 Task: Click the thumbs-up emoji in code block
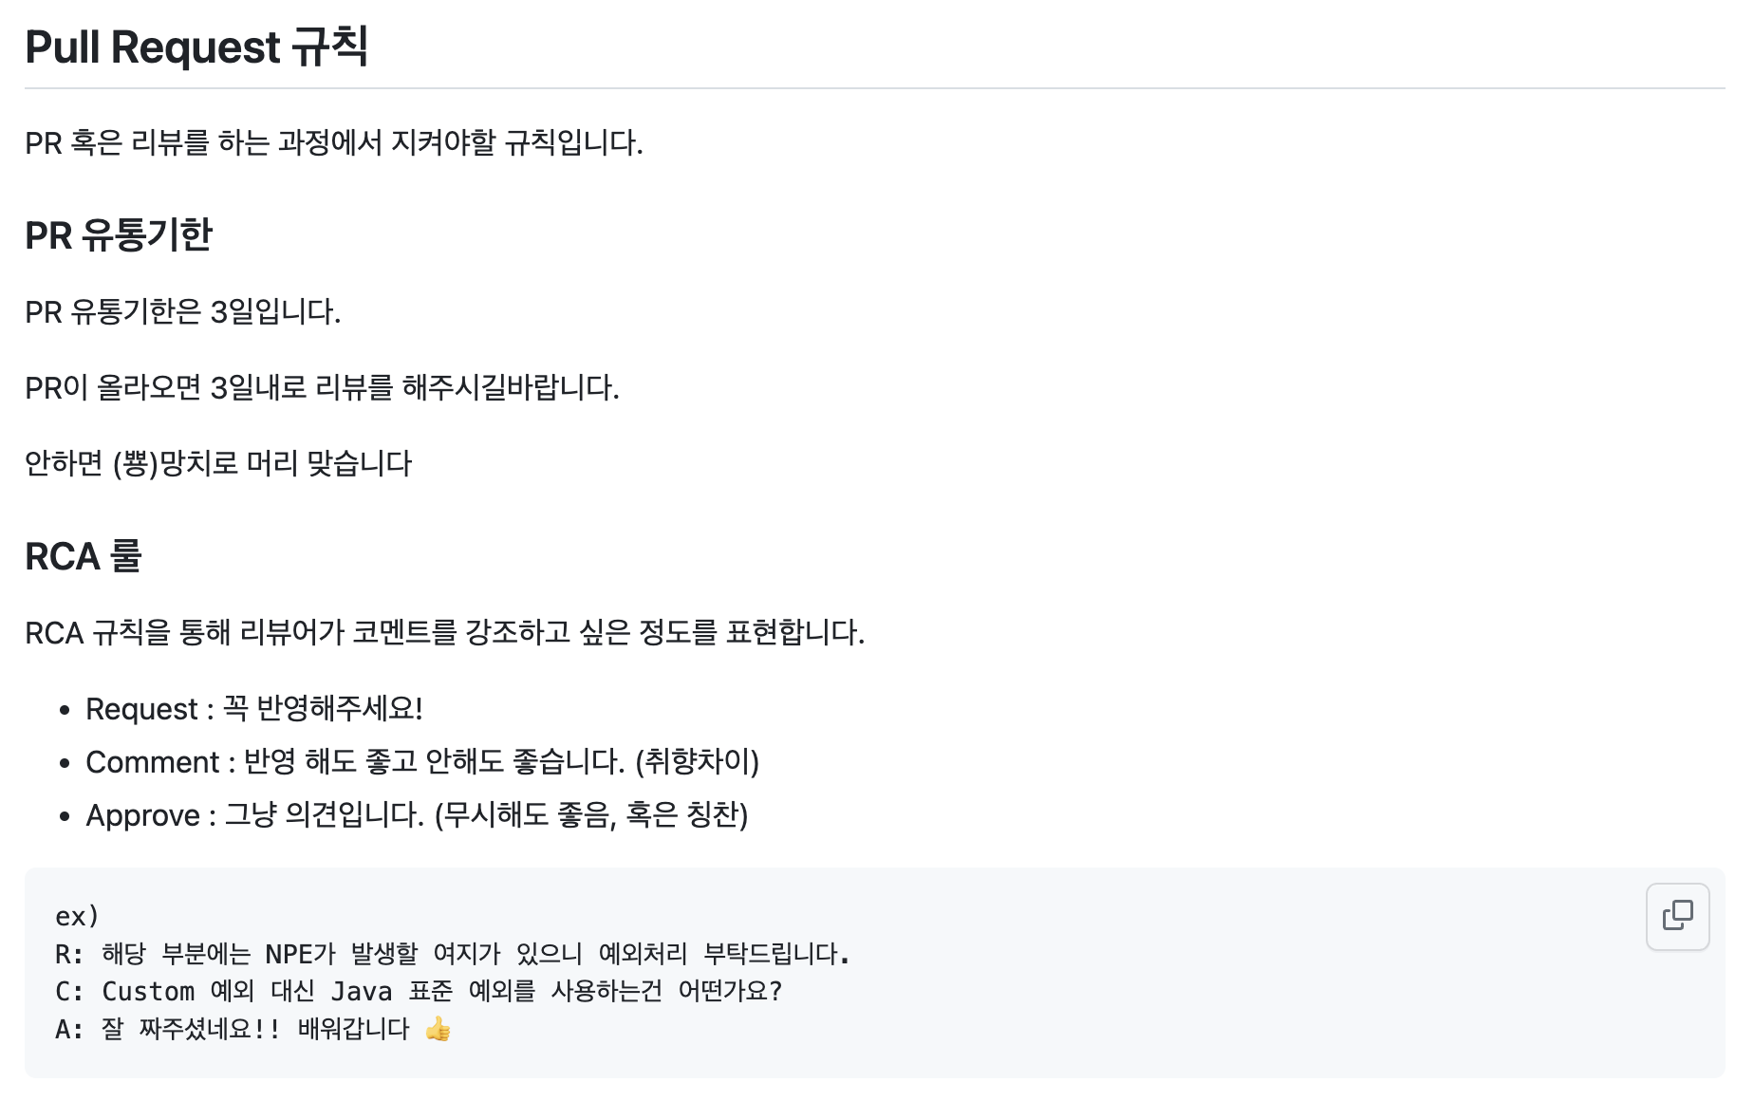438,1029
